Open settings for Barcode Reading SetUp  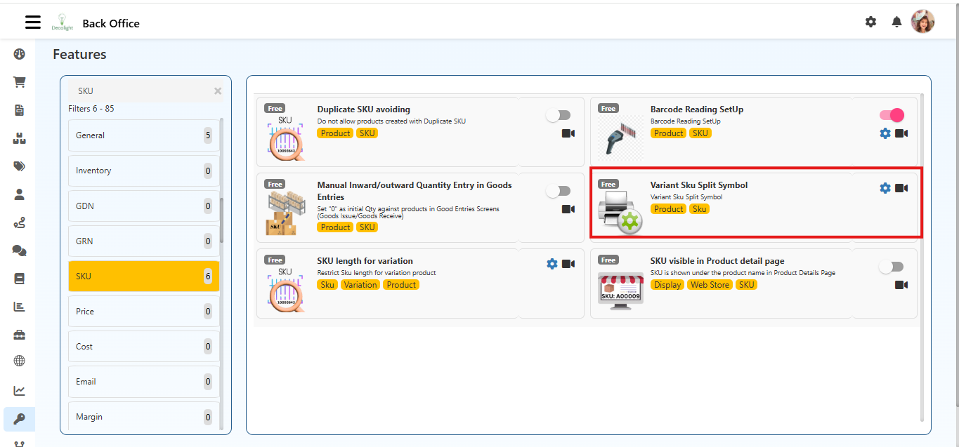(x=885, y=133)
